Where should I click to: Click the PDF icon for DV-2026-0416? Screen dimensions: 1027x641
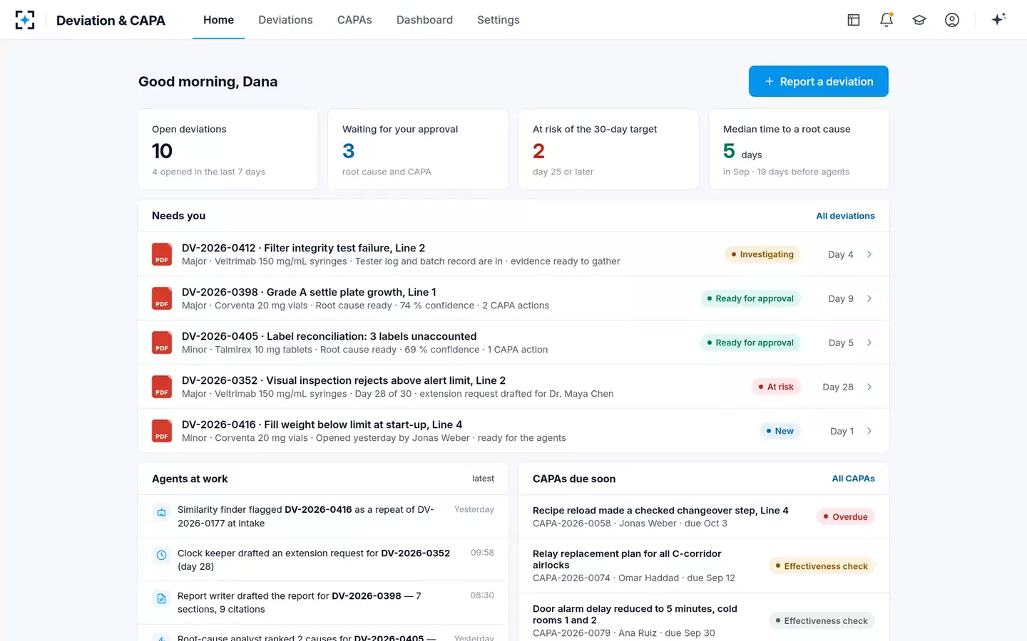coord(162,431)
